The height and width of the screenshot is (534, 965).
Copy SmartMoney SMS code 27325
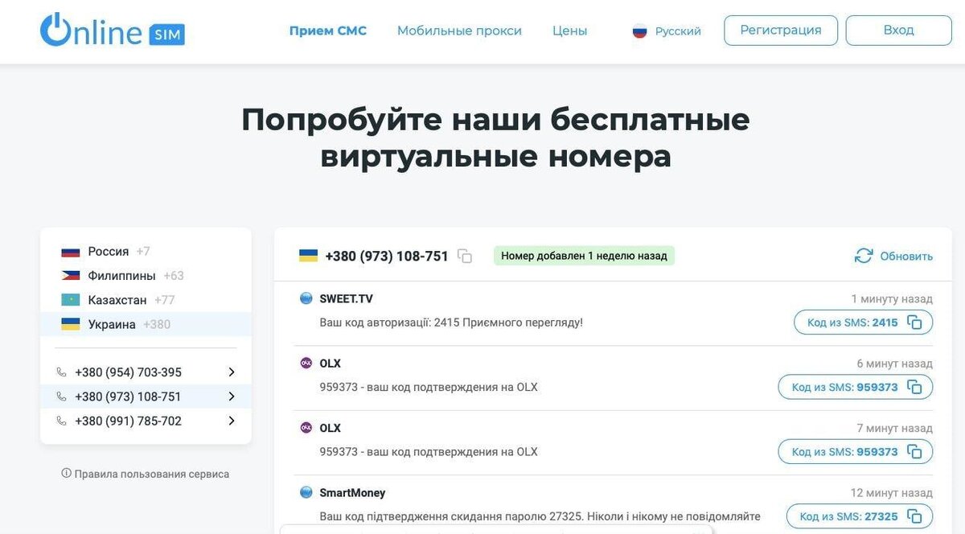pyautogui.click(x=914, y=516)
